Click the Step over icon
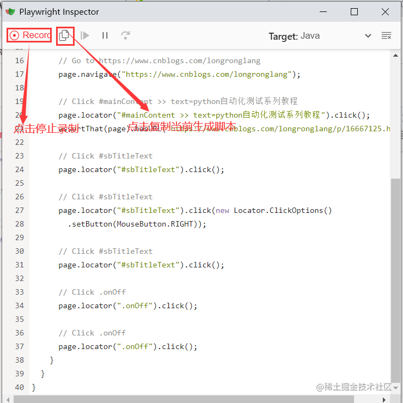The image size is (403, 403). (x=125, y=35)
